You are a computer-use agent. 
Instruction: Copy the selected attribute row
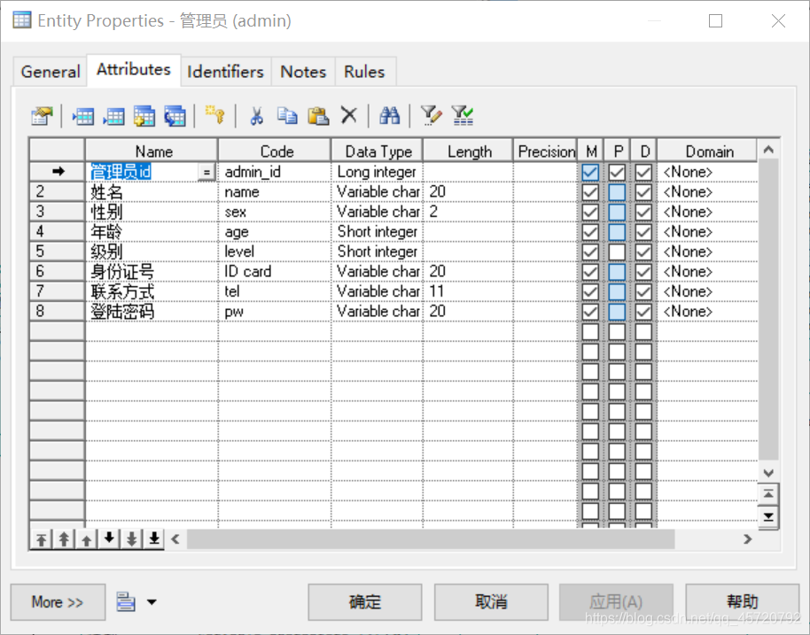click(x=287, y=116)
